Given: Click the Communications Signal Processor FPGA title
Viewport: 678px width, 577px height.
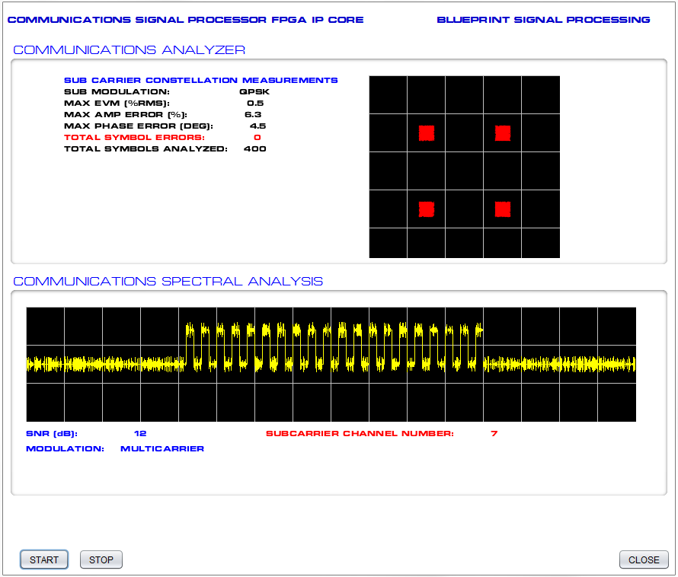Looking at the screenshot, I should (185, 20).
